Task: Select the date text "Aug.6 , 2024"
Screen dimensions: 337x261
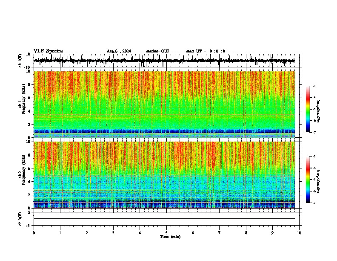Action: click(119, 51)
